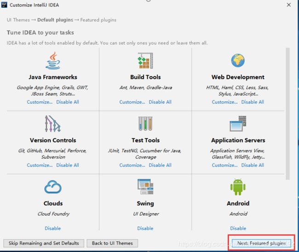
Task: Customize Version Controls plugins
Action: coord(40,165)
